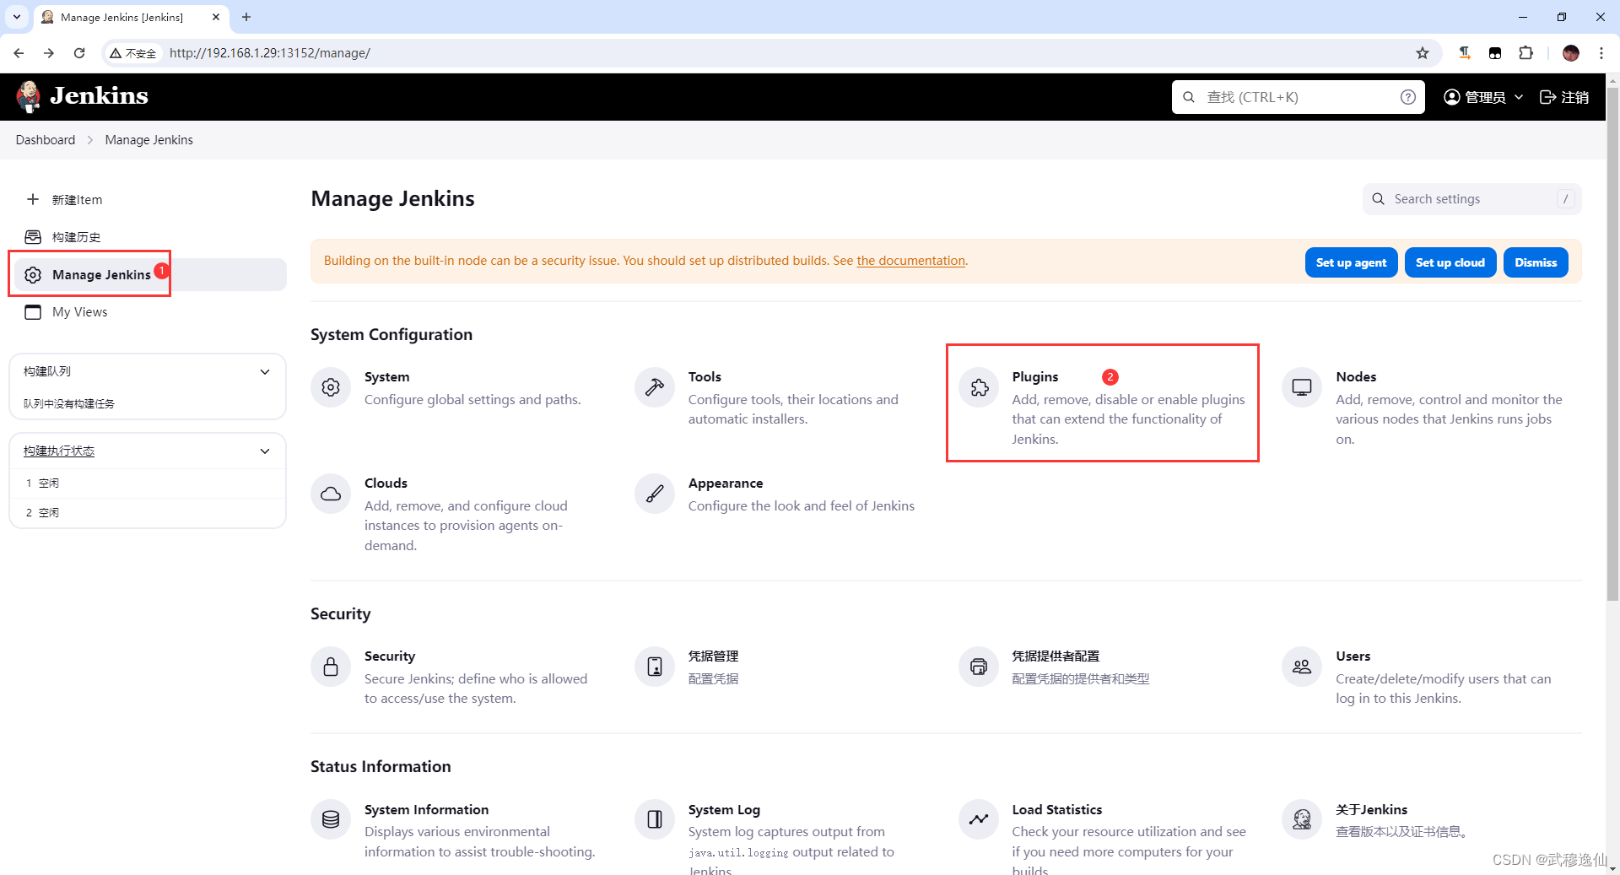
Task: Open the Nodes settings title
Action: 1356,377
